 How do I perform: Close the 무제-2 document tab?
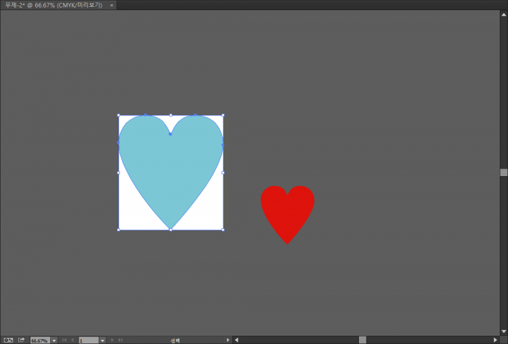112,5
